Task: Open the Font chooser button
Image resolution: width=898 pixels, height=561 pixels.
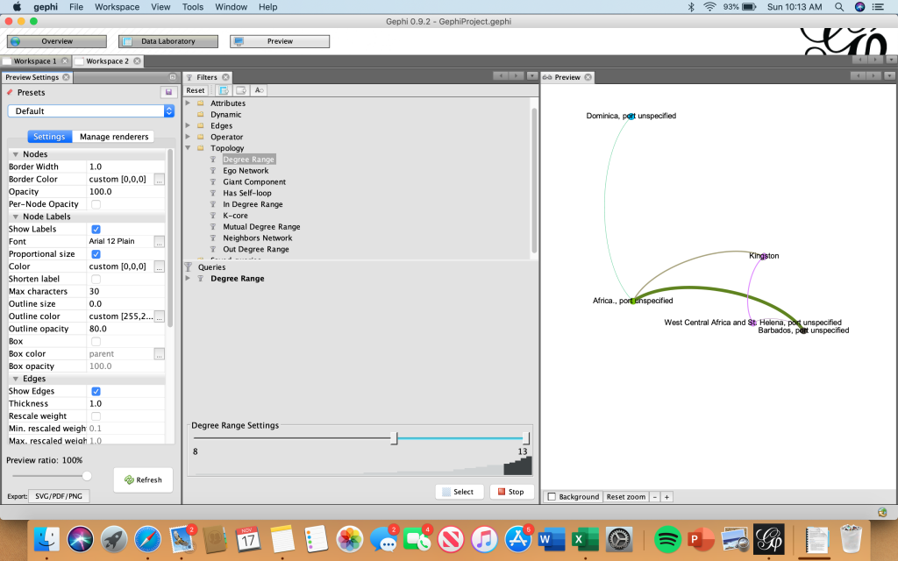Action: pyautogui.click(x=159, y=242)
